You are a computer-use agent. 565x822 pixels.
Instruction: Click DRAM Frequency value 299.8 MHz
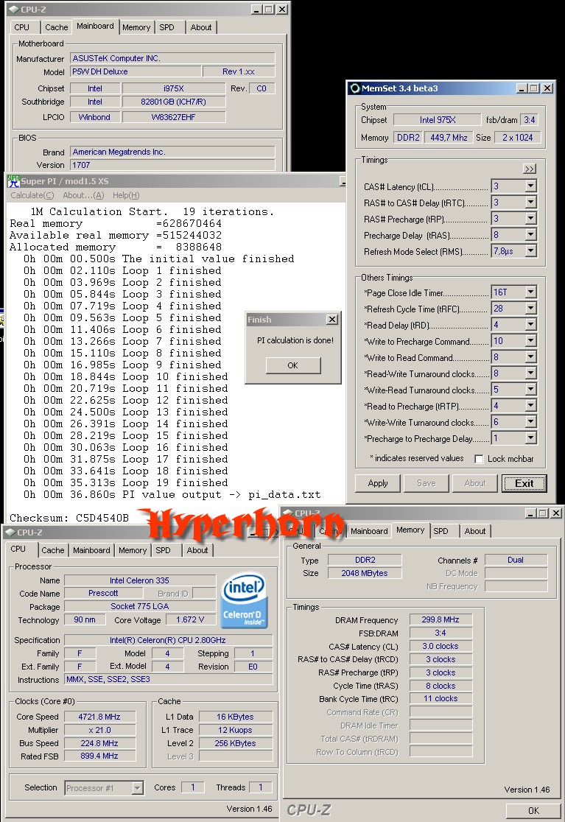[441, 619]
